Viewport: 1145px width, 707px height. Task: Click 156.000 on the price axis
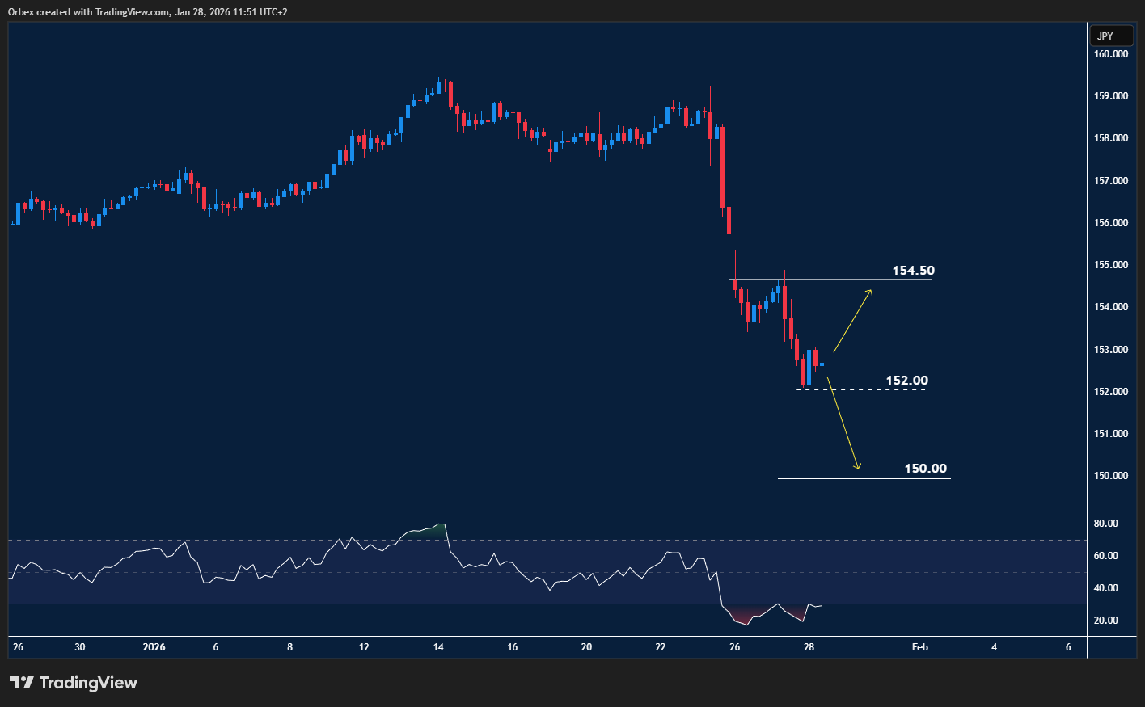point(1110,223)
